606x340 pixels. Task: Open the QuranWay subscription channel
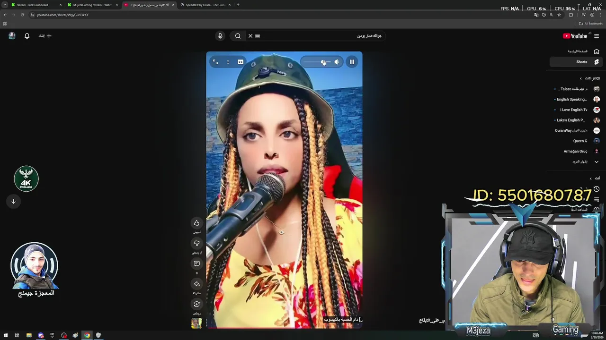(x=577, y=130)
